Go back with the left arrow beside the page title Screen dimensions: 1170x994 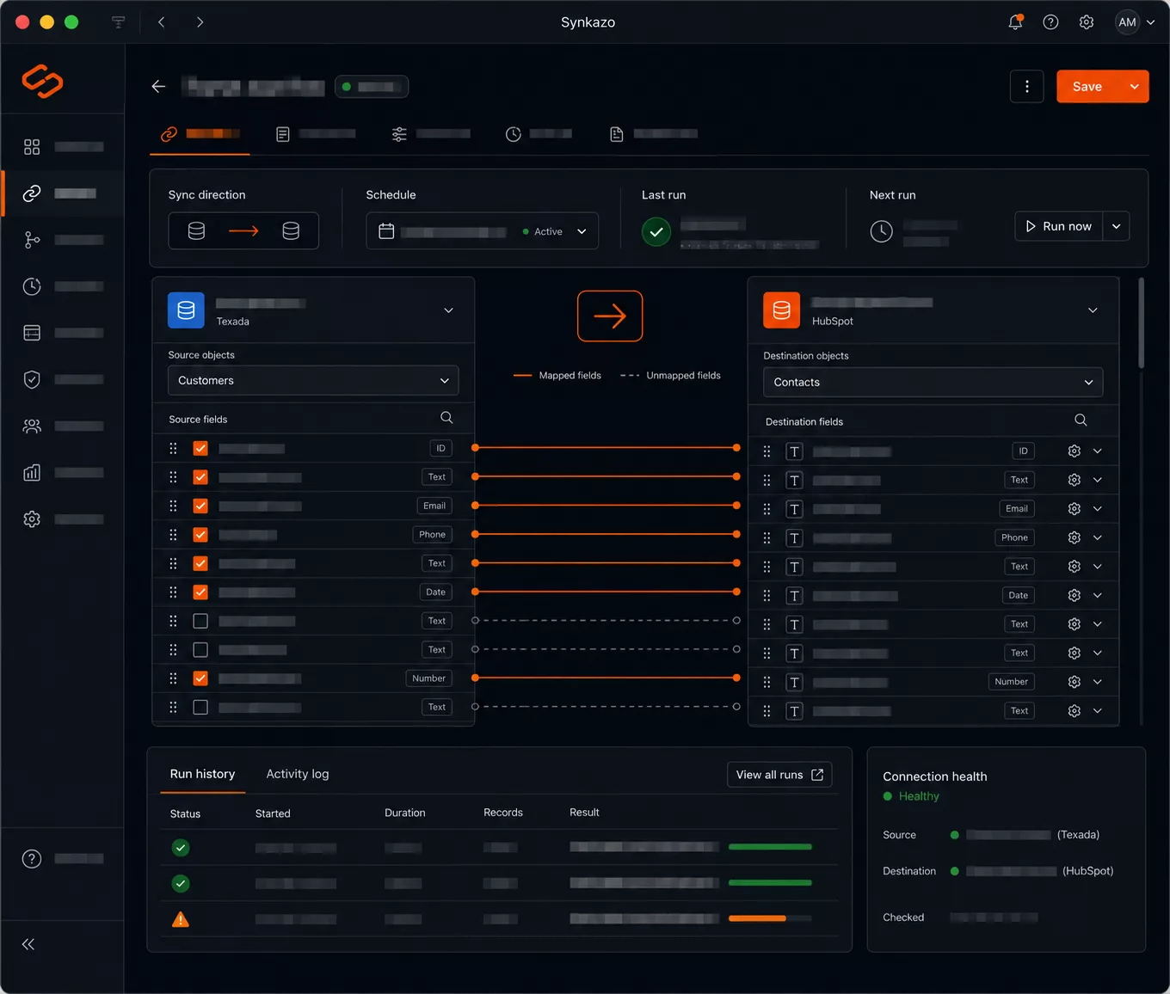point(158,86)
